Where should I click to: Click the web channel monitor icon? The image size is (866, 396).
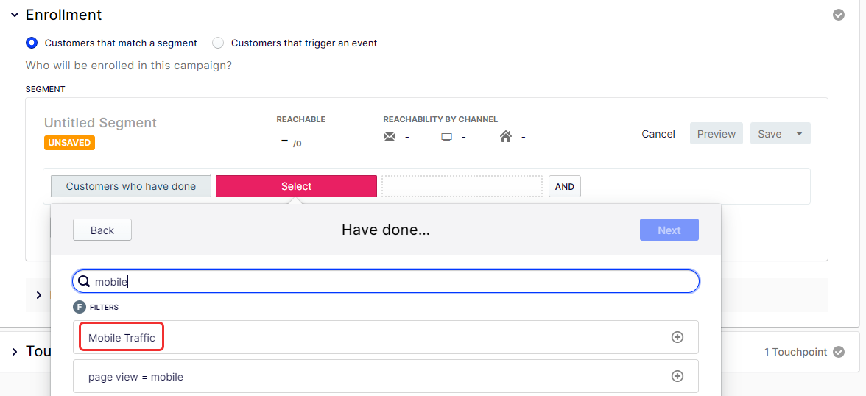click(x=447, y=137)
